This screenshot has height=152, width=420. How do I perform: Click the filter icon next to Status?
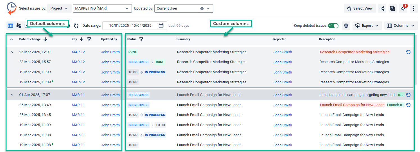coord(141,39)
